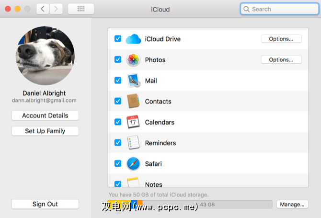
Task: Click the Calendars icon showing 17
Action: tap(133, 122)
